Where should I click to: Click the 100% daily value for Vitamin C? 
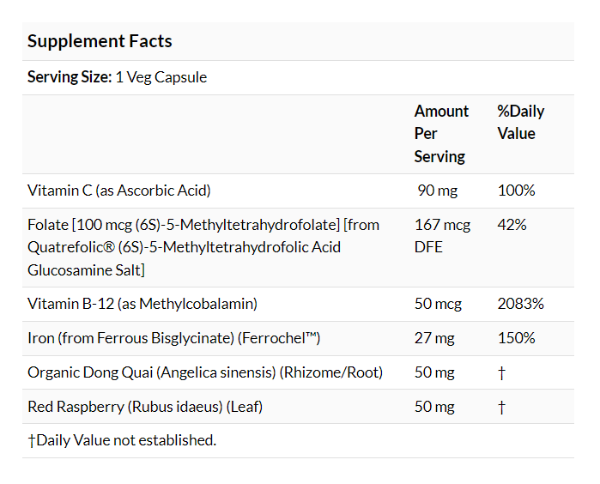[x=515, y=191]
